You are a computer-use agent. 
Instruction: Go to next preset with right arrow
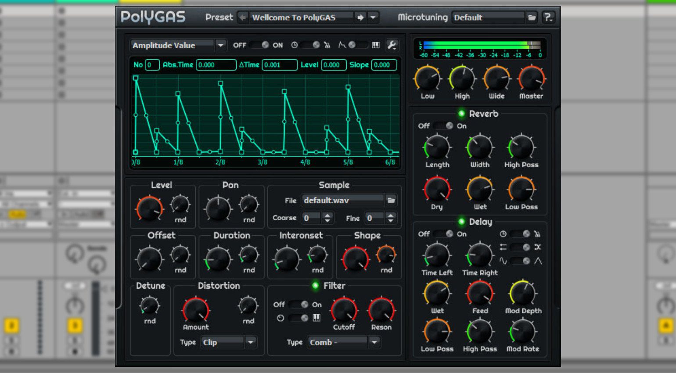pos(360,18)
